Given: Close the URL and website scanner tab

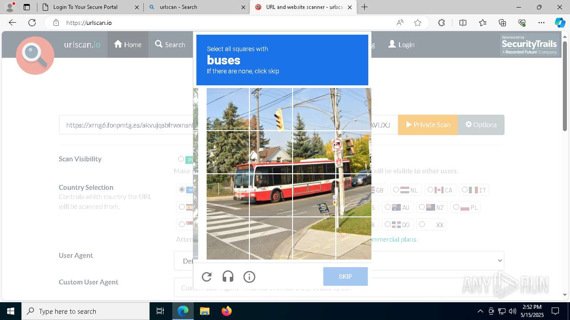Looking at the screenshot, I should click(350, 7).
